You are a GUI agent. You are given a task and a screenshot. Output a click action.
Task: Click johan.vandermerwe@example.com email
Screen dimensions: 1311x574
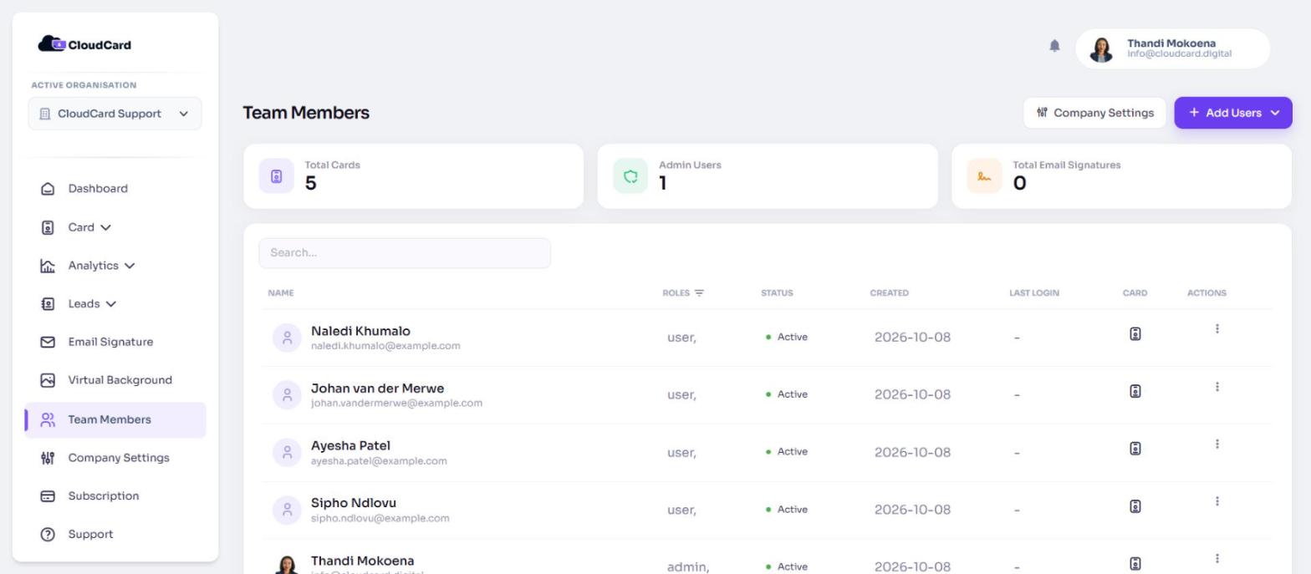396,404
